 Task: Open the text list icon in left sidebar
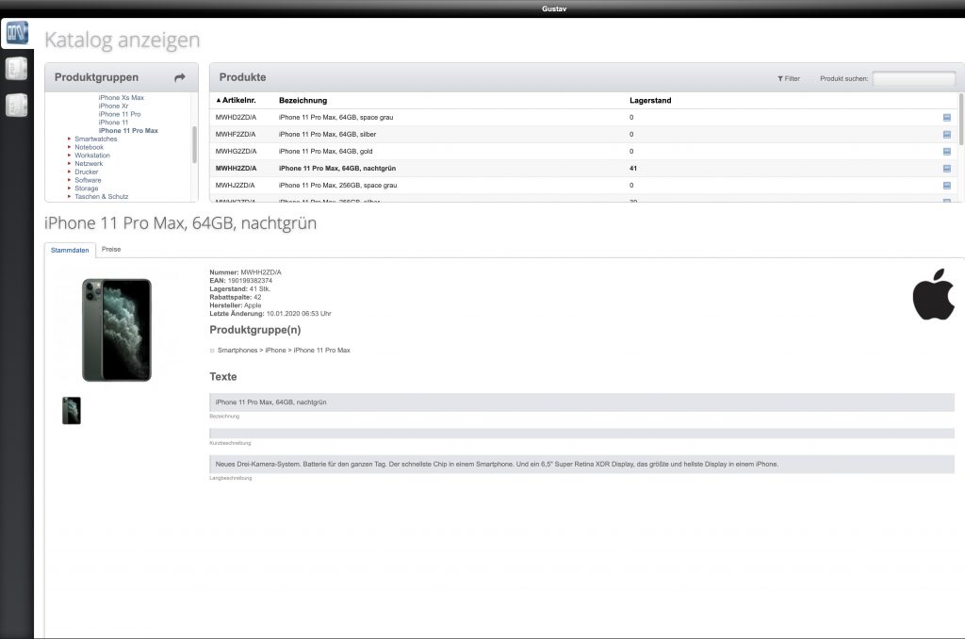coord(16,105)
